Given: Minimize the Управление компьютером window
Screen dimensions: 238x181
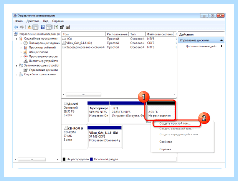Looking at the screenshot, I should click(x=204, y=15).
